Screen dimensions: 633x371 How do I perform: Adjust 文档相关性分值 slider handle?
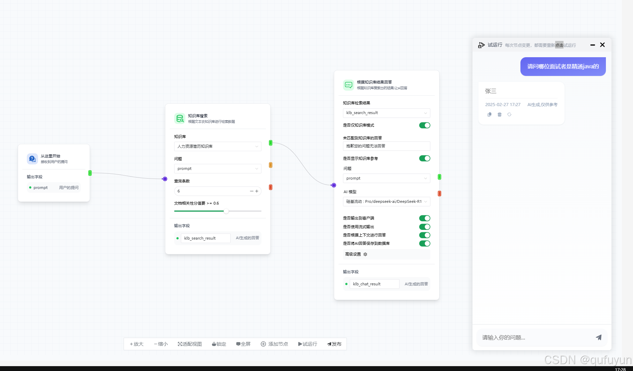(x=226, y=211)
